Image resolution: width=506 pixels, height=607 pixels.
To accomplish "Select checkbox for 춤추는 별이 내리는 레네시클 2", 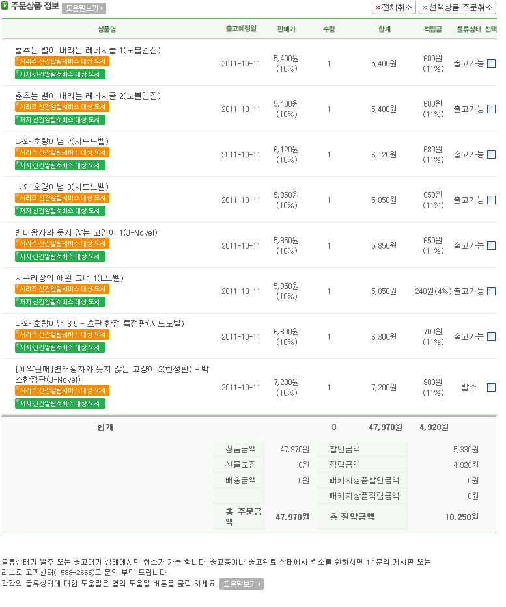I will pyautogui.click(x=492, y=109).
